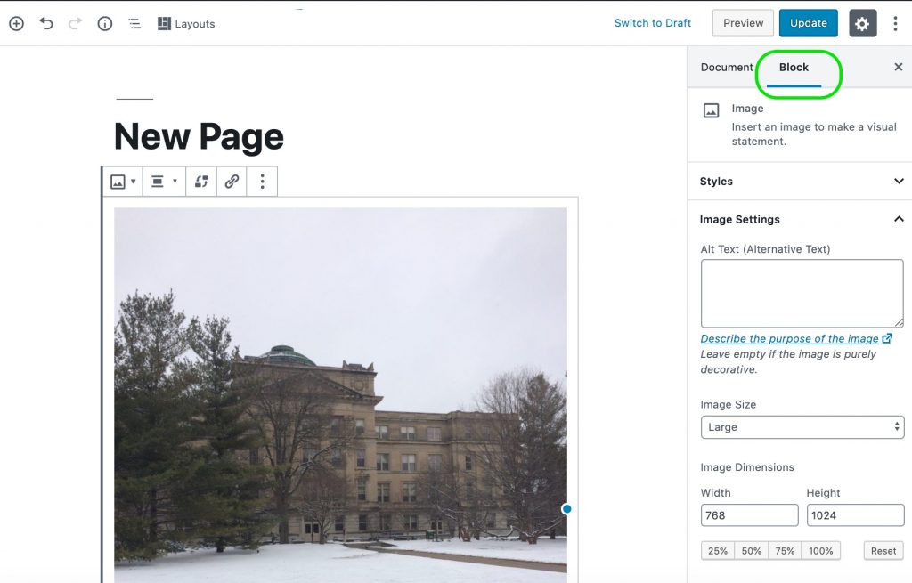The image size is (912, 583).
Task: Set image size to 75%
Action: (785, 550)
